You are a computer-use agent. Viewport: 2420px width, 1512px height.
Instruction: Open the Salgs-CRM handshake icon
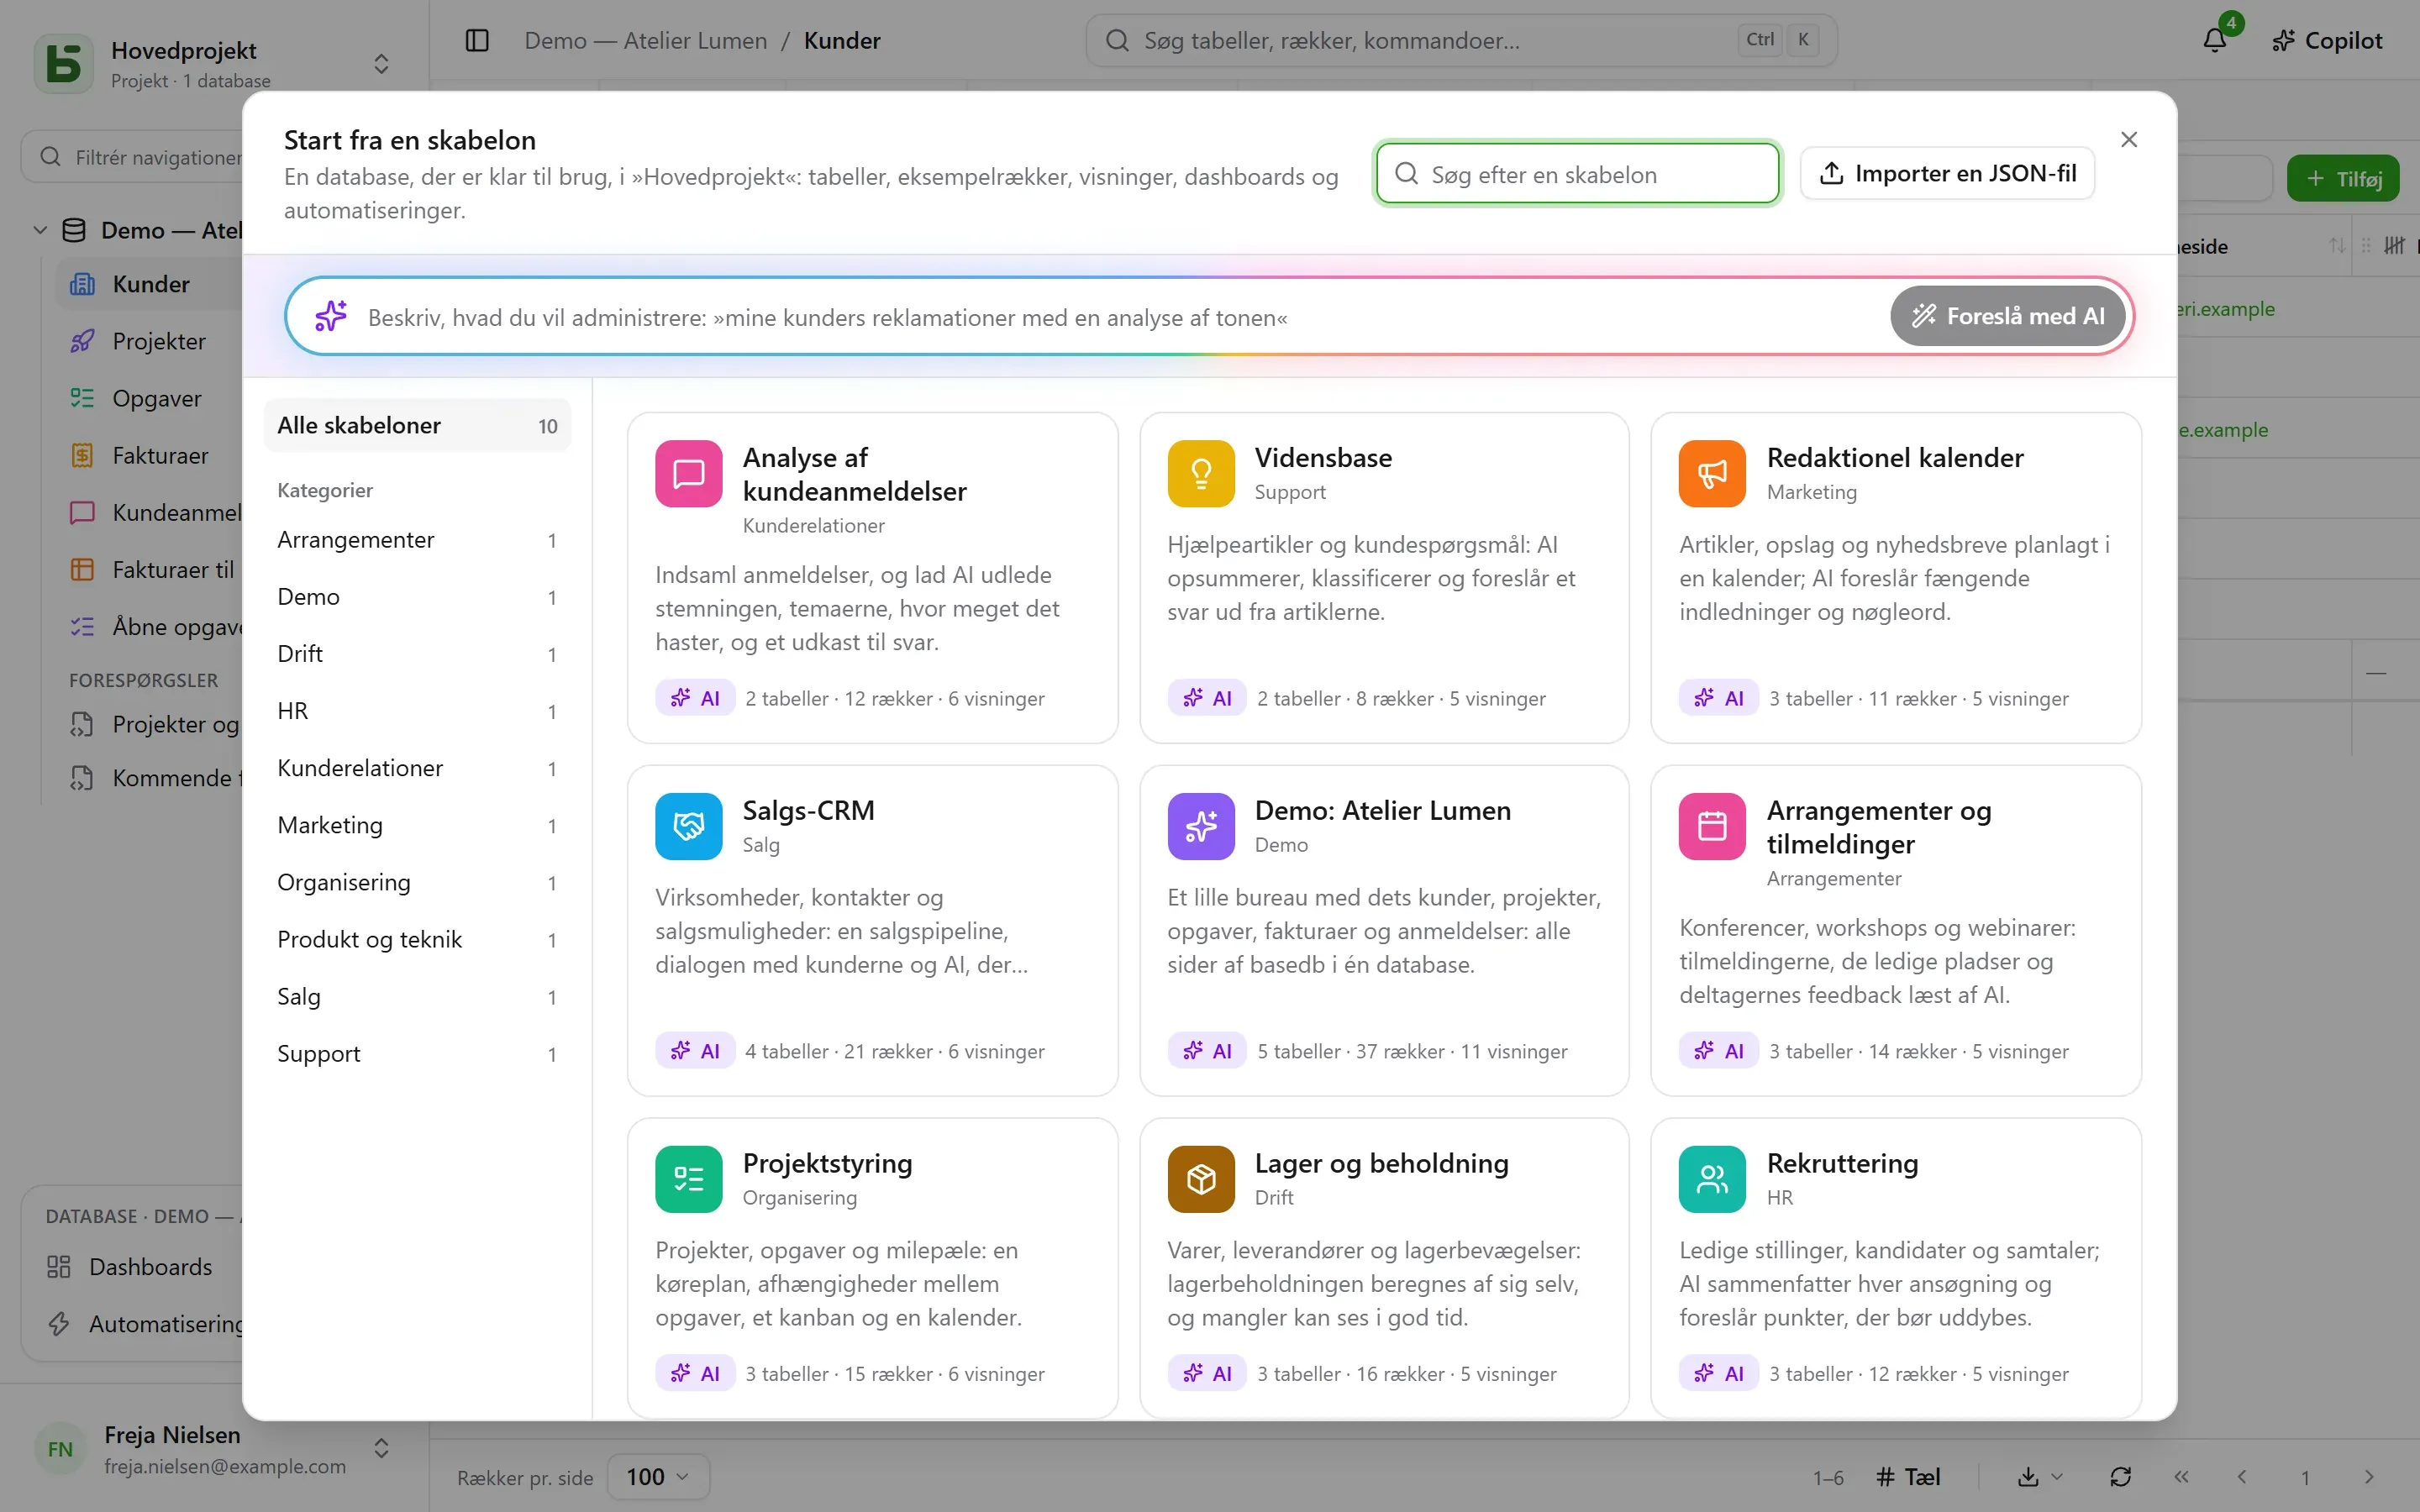tap(688, 826)
